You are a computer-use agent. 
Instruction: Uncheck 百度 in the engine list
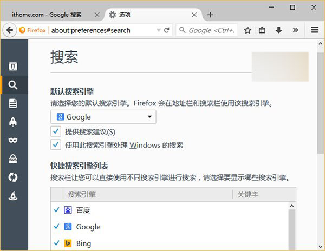pos(56,210)
